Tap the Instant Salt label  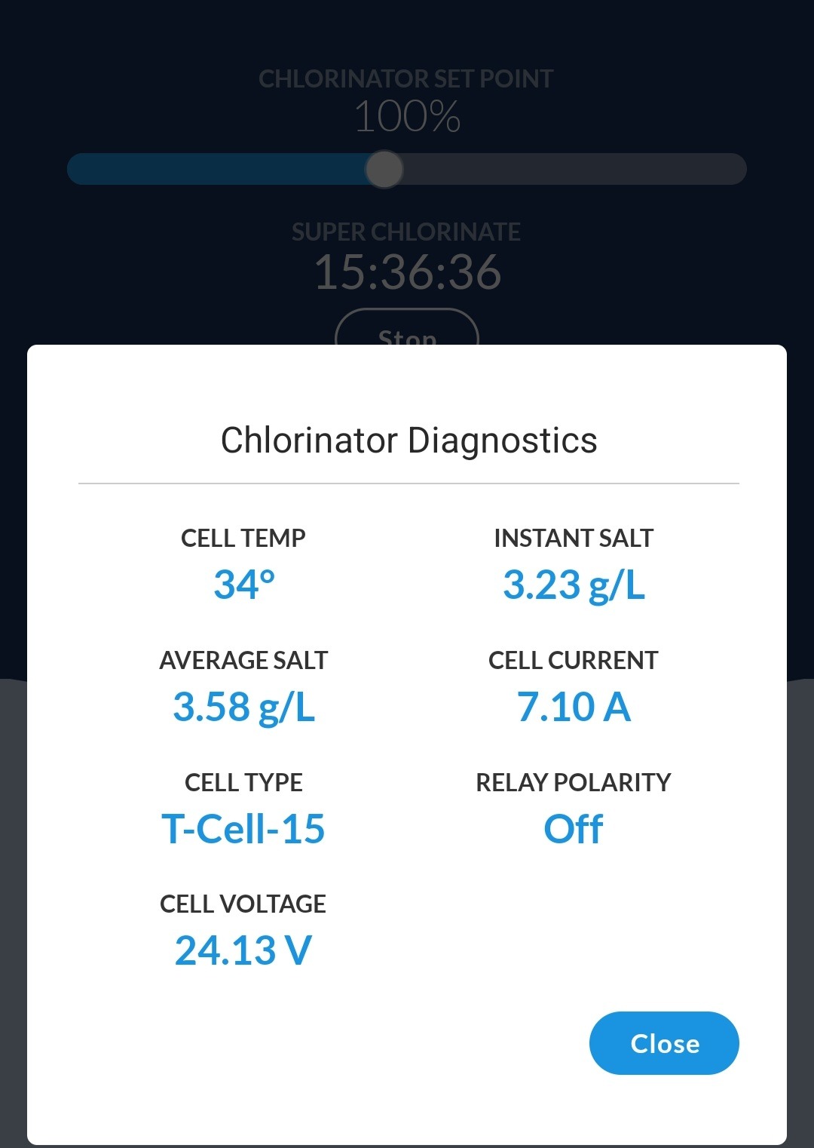click(x=574, y=538)
